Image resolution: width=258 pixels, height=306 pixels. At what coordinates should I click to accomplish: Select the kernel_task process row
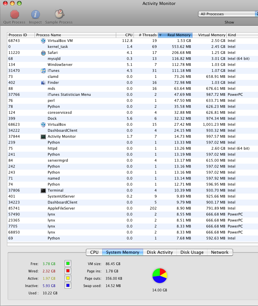(x=132, y=47)
